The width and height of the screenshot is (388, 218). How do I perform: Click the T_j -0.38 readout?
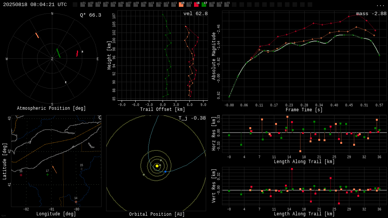pos(192,118)
